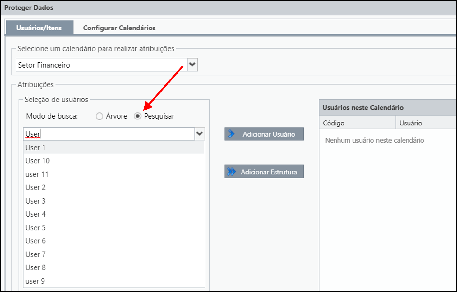Choose User 1 from the list
Screen dimensions: 457x292
pyautogui.click(x=114, y=147)
